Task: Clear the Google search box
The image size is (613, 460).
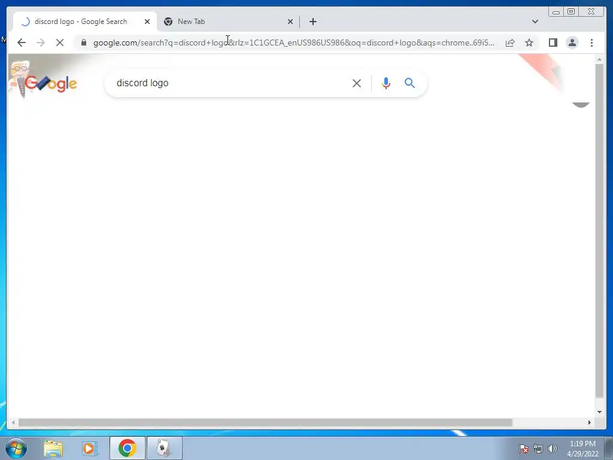Action: [x=357, y=83]
